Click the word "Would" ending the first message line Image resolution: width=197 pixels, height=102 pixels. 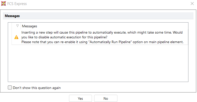(177, 33)
